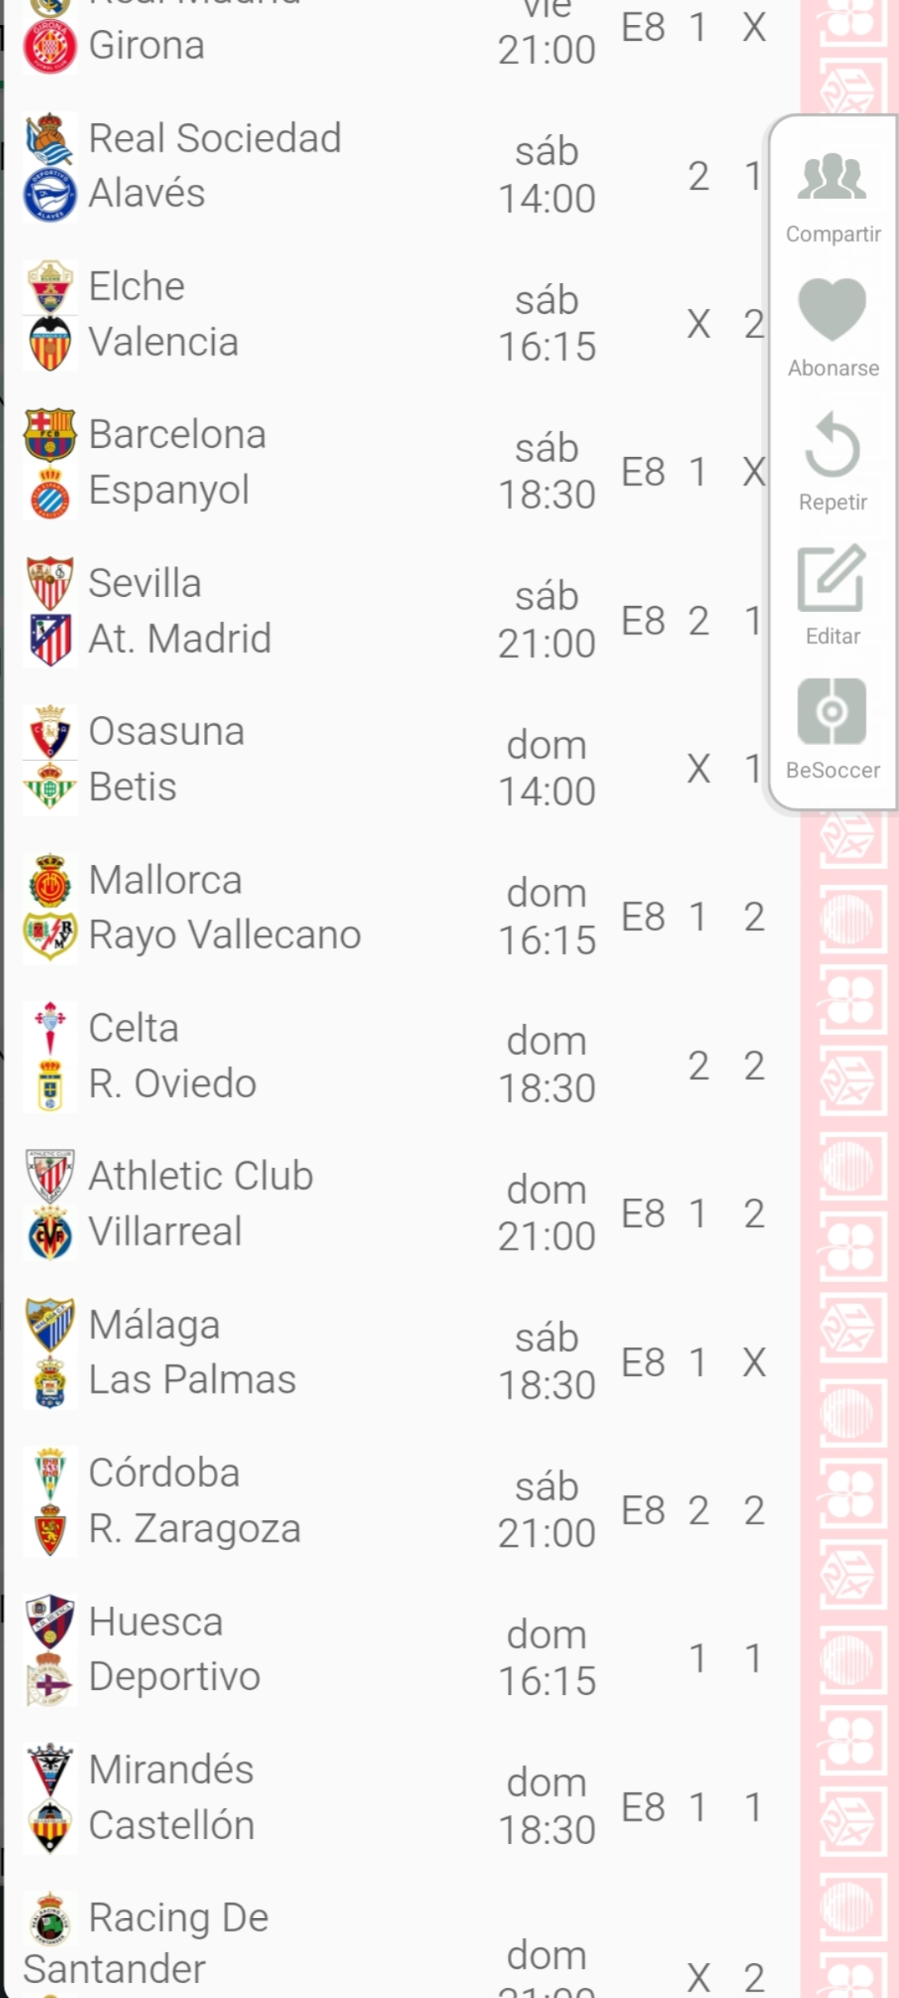Open the Rayo Vallecano team entry
This screenshot has height=1998, width=899.
tap(225, 935)
